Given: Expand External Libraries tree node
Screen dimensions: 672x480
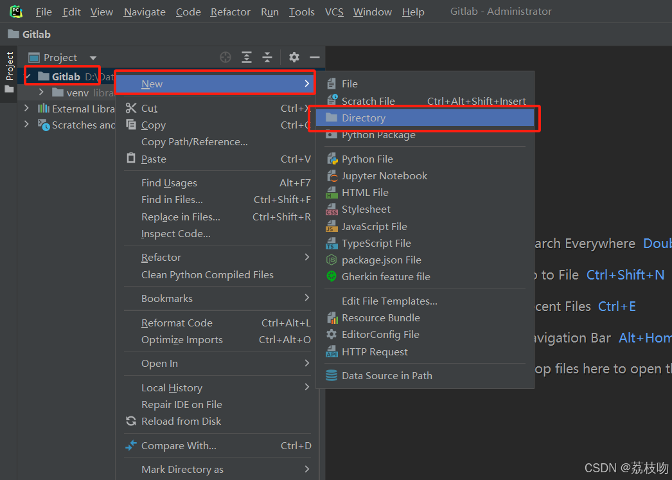Looking at the screenshot, I should 26,109.
